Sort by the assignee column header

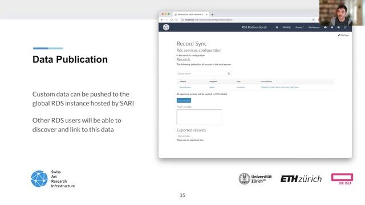(x=213, y=81)
